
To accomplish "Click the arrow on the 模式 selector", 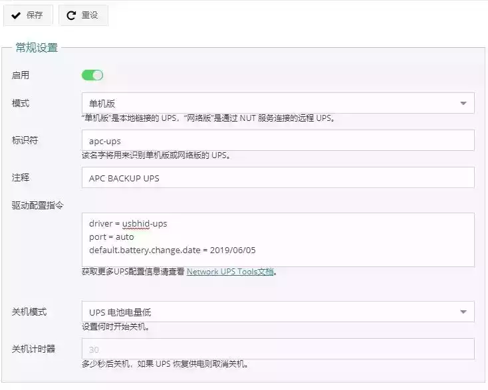I will tap(463, 104).
